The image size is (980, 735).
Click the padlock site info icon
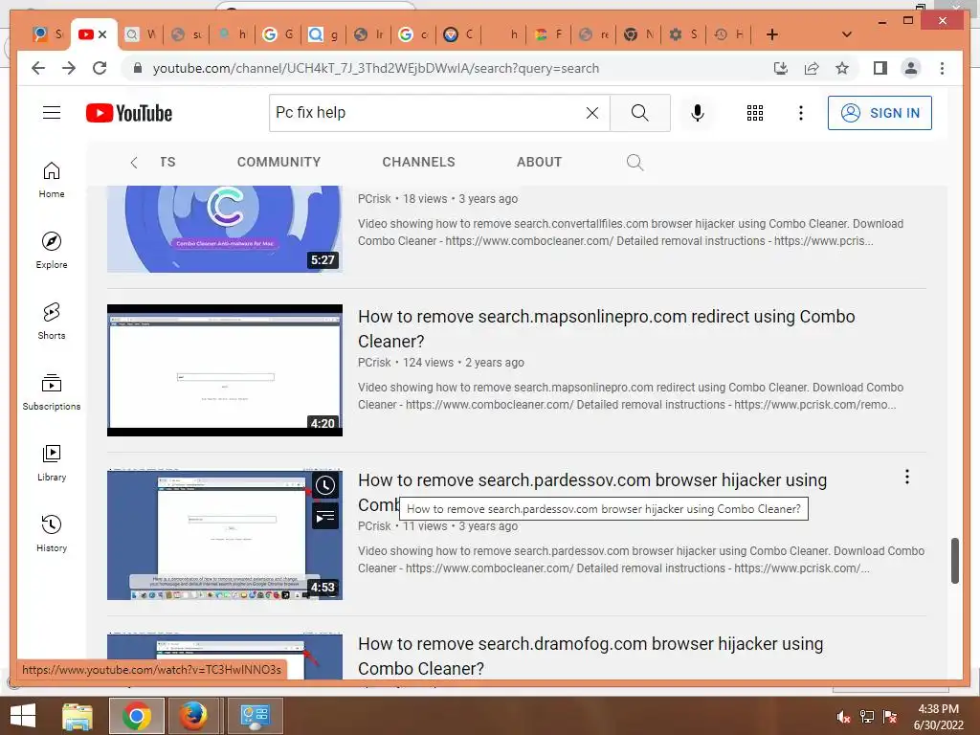click(x=138, y=68)
